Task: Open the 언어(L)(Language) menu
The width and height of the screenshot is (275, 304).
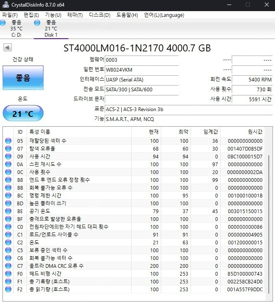Action: [x=164, y=15]
